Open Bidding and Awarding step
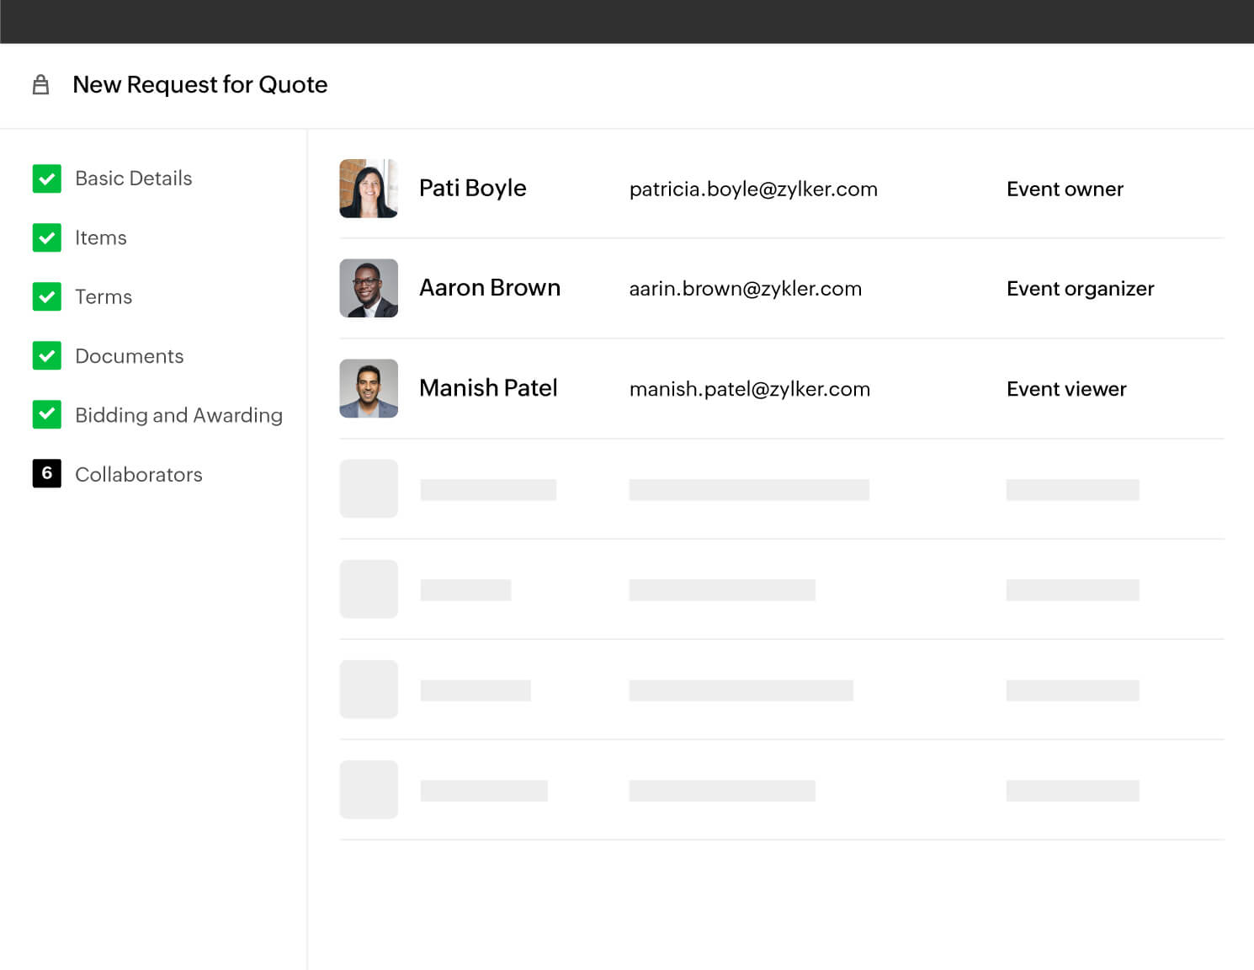Viewport: 1254px width, 970px height. click(178, 415)
